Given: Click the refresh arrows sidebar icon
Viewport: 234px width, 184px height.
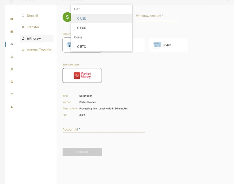Looking at the screenshot, I should point(12,82).
